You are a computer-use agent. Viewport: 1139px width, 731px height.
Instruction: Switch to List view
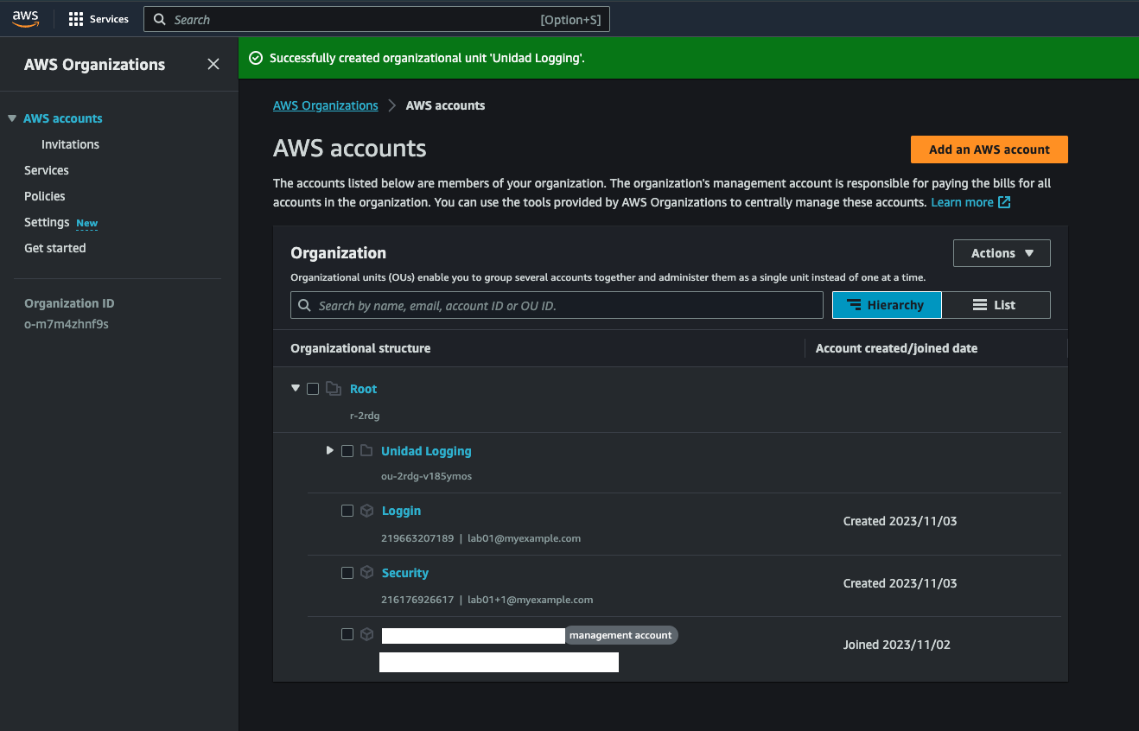point(996,305)
